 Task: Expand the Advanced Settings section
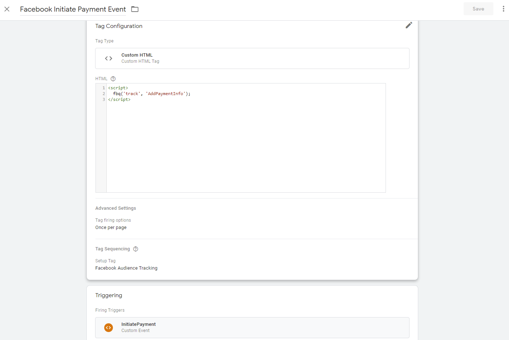[115, 208]
